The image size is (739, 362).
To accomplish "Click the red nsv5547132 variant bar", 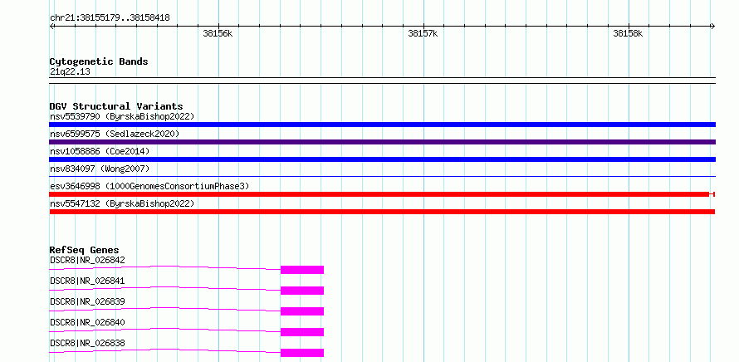I will pos(382,212).
